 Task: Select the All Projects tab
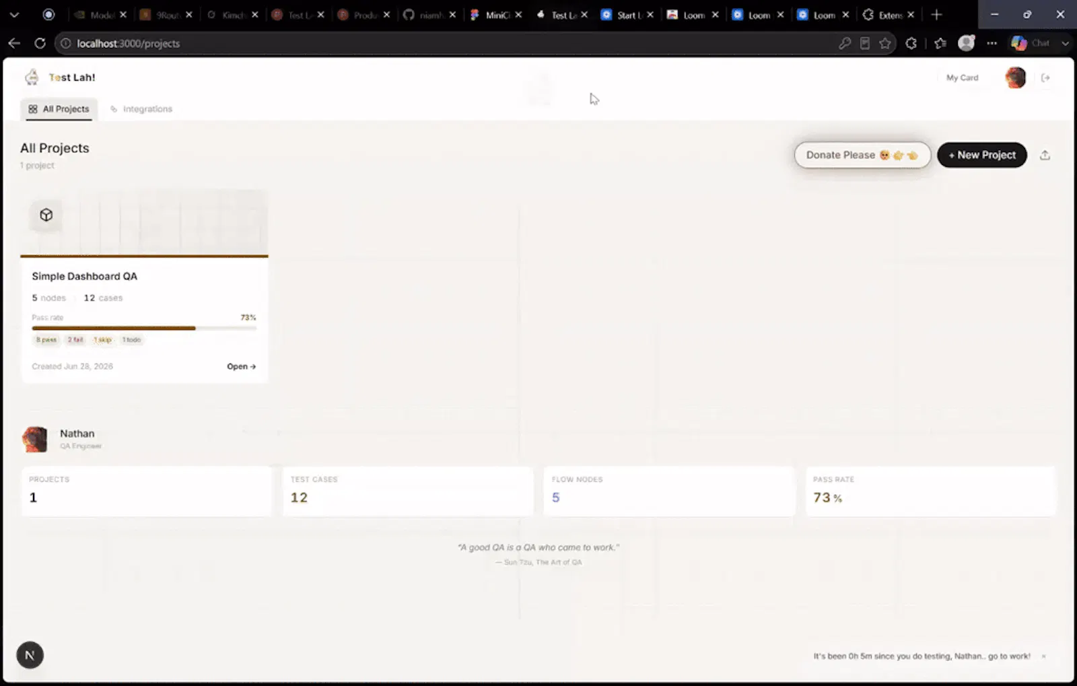click(59, 109)
